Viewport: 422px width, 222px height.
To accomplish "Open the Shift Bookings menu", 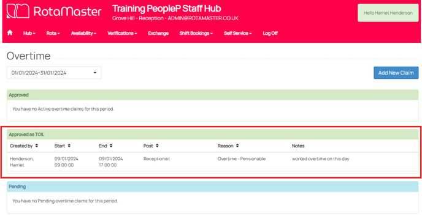I will point(196,33).
